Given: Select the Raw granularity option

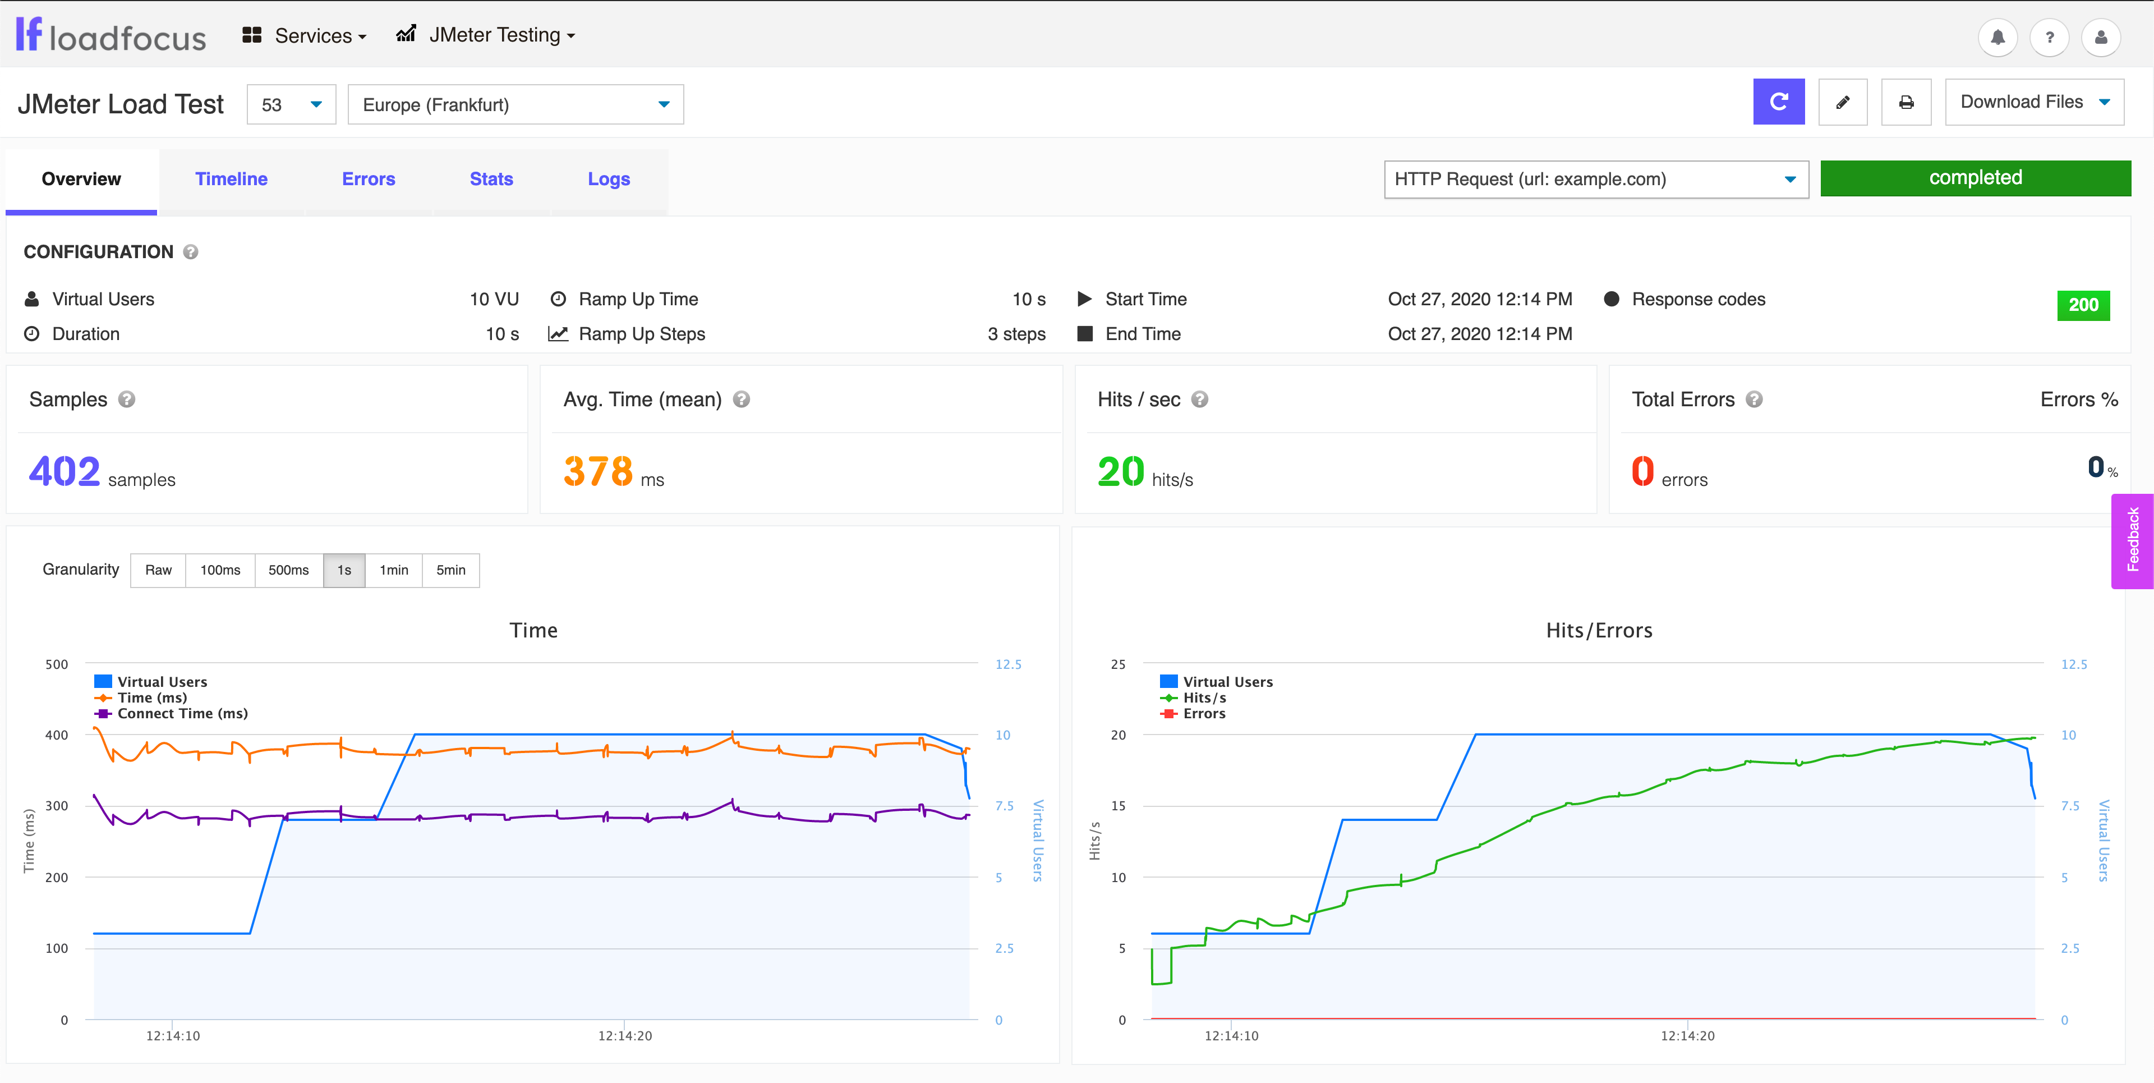Looking at the screenshot, I should tap(158, 570).
